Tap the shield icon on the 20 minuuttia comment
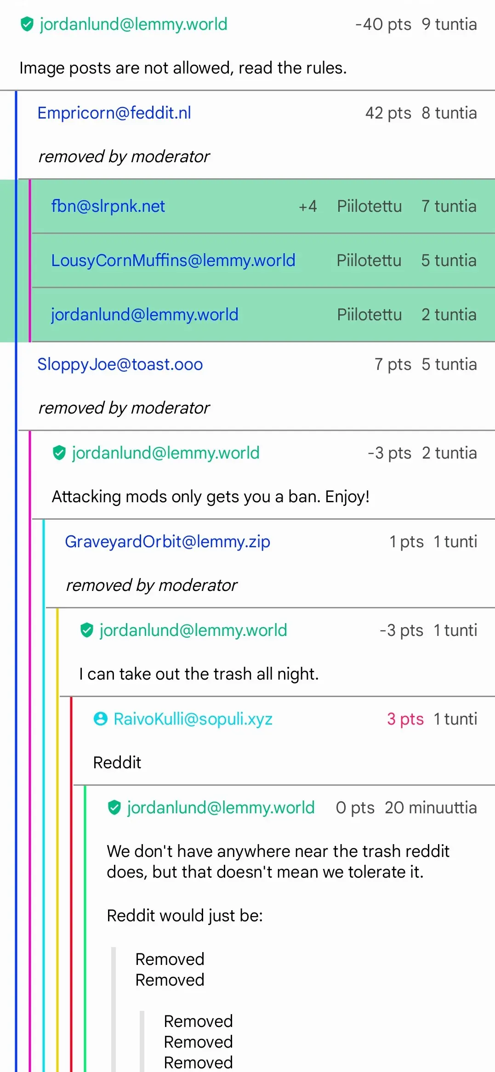 click(114, 808)
